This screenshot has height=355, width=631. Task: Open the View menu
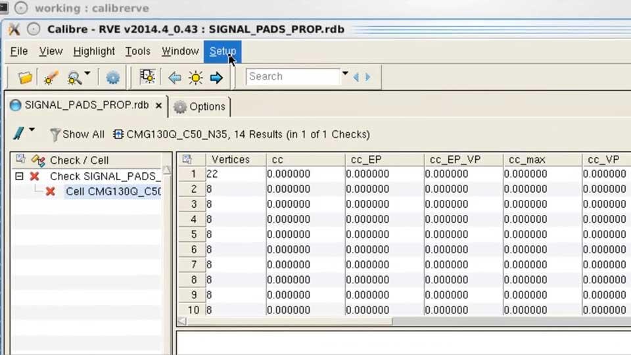tap(51, 51)
